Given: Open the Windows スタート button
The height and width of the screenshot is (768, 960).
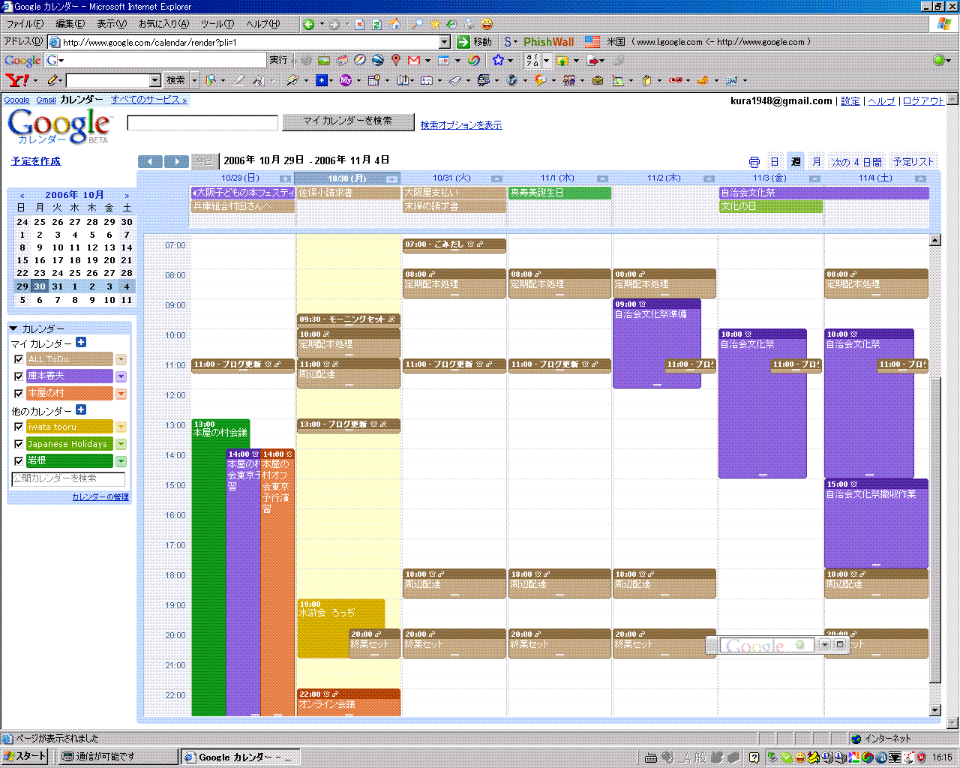Looking at the screenshot, I should tap(25, 756).
